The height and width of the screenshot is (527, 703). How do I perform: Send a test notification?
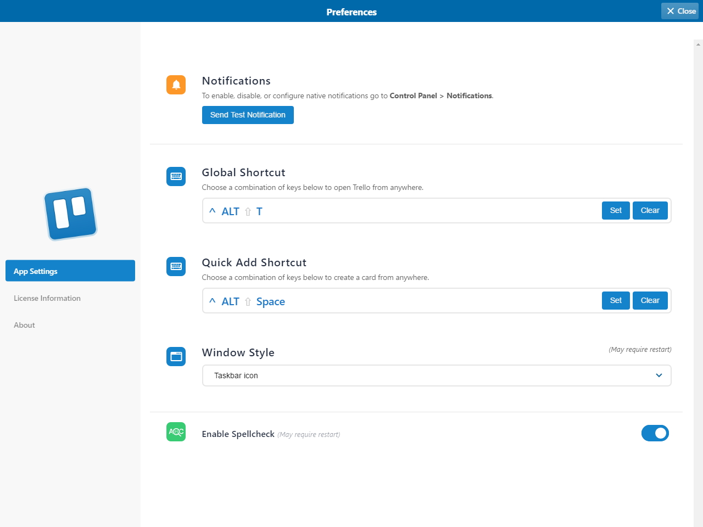tap(248, 115)
